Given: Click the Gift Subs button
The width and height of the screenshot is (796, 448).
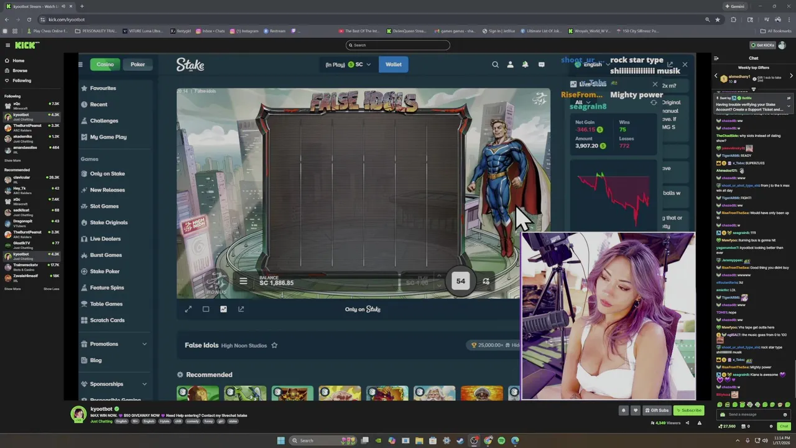Looking at the screenshot, I should [x=657, y=411].
